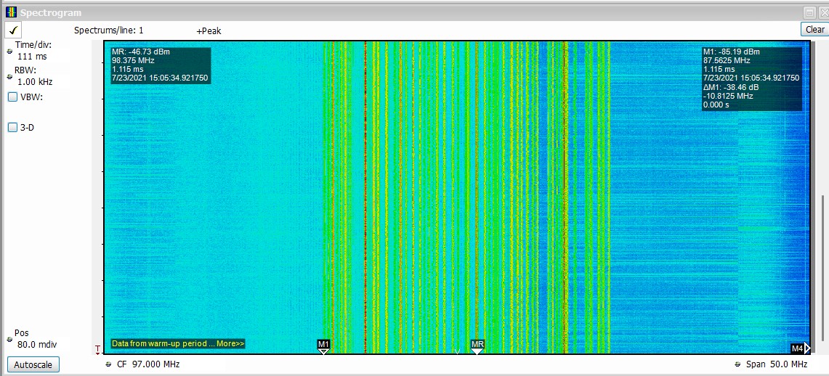Open the 'Data from warm-up period ... More>>' link
The height and width of the screenshot is (376, 829).
click(x=178, y=344)
